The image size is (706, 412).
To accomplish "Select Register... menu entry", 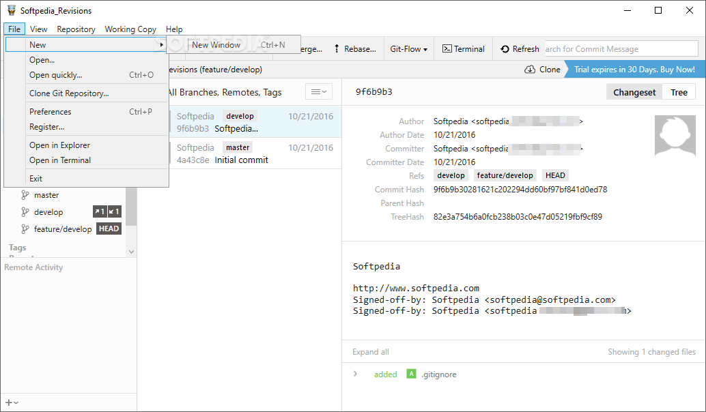I will (86, 127).
